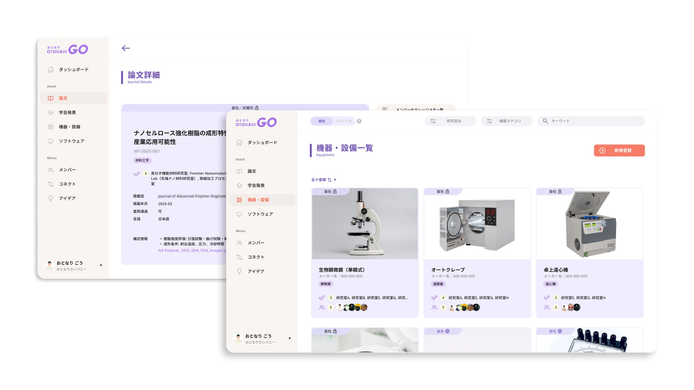Click the キーワード search field
Screen dimensions: 694x390
click(x=595, y=121)
